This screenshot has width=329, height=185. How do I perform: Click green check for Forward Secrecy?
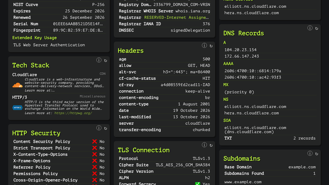click(x=198, y=184)
